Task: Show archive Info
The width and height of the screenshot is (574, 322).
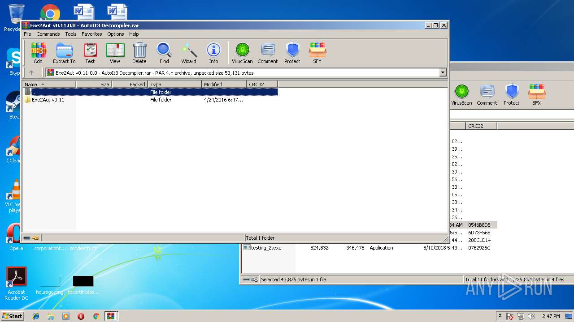Action: [213, 53]
